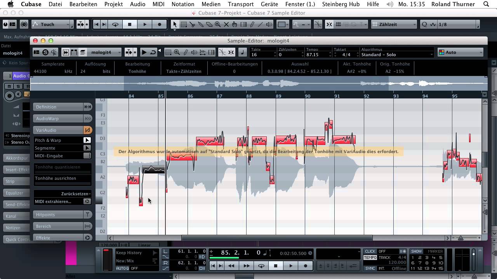
Task: Toggle Cycle in bottom transport panel
Action: click(261, 266)
